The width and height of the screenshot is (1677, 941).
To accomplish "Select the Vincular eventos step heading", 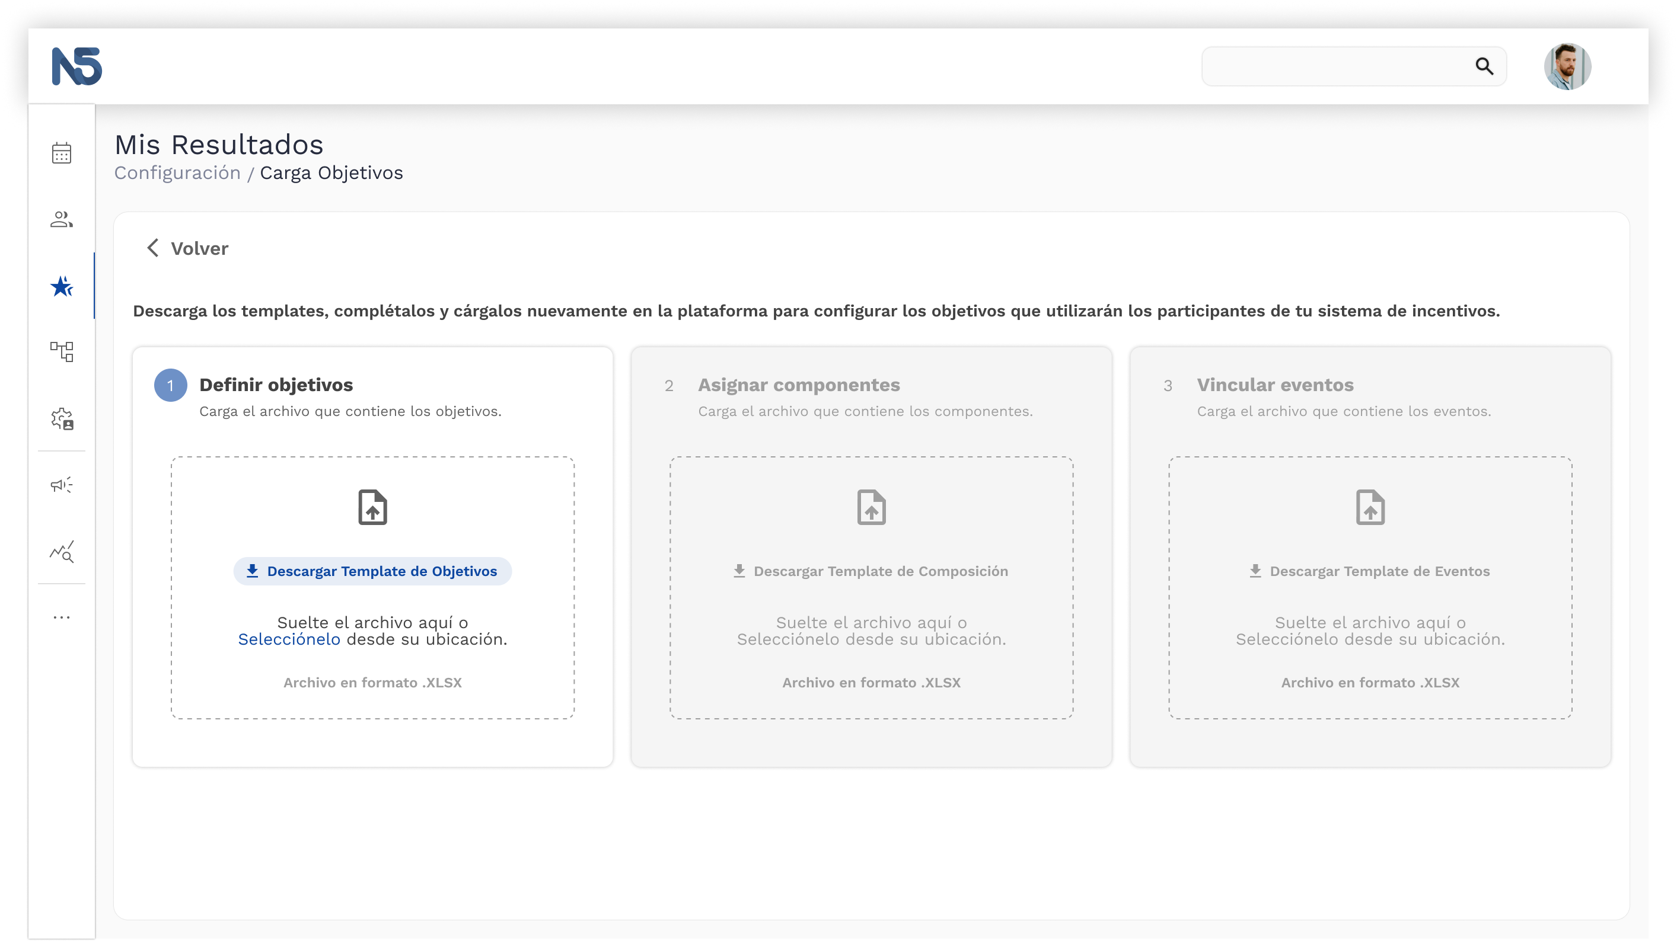I will 1275,385.
